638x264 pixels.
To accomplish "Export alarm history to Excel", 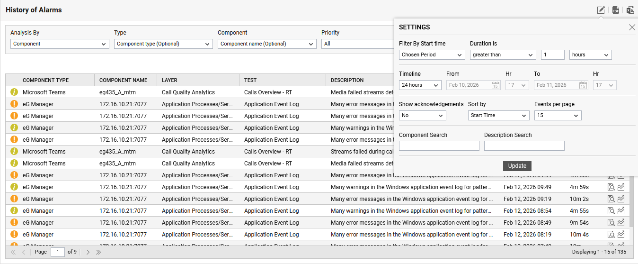I will tap(630, 10).
